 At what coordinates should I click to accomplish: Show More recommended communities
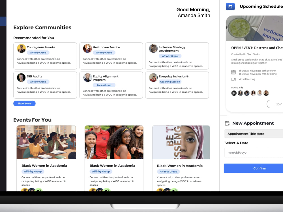click(x=24, y=103)
